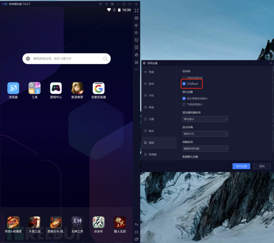
Task: Switch to 性能 settings tab
Action: click(x=159, y=72)
